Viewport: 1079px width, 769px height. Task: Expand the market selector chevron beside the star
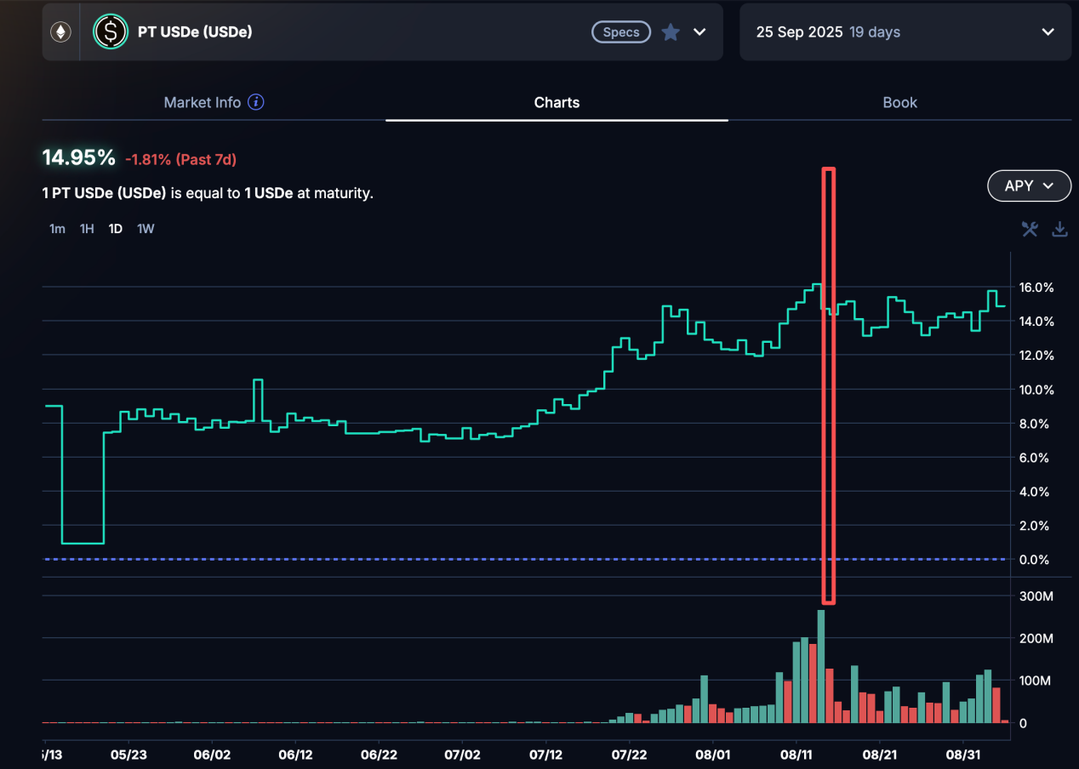[x=699, y=31]
